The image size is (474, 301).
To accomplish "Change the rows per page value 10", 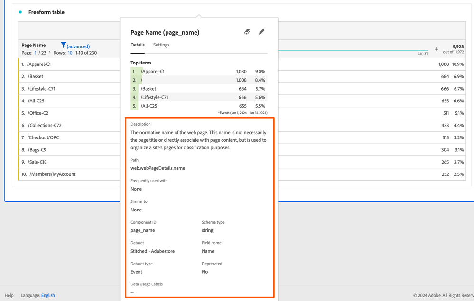I will pos(70,53).
